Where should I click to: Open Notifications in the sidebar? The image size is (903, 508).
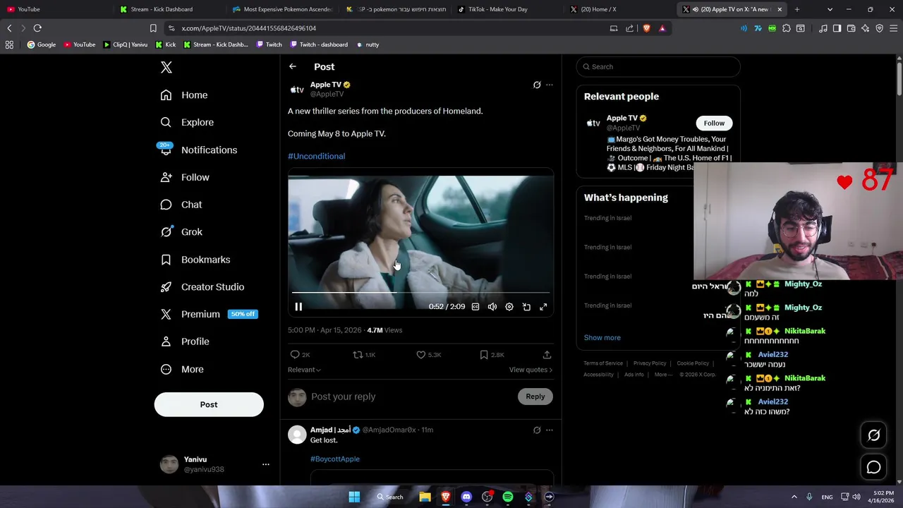coord(199,150)
